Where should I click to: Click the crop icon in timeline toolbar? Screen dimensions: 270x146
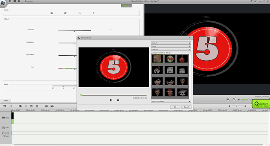pos(46,106)
